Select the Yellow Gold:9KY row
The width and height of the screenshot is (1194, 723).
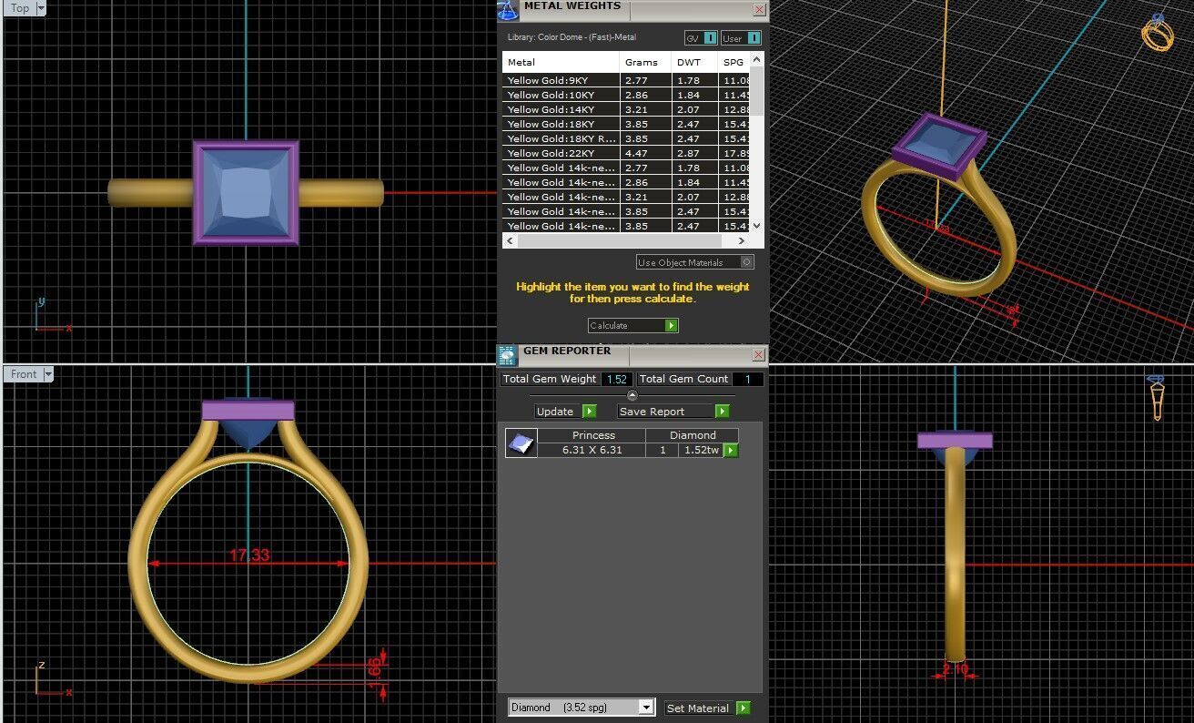[x=627, y=80]
